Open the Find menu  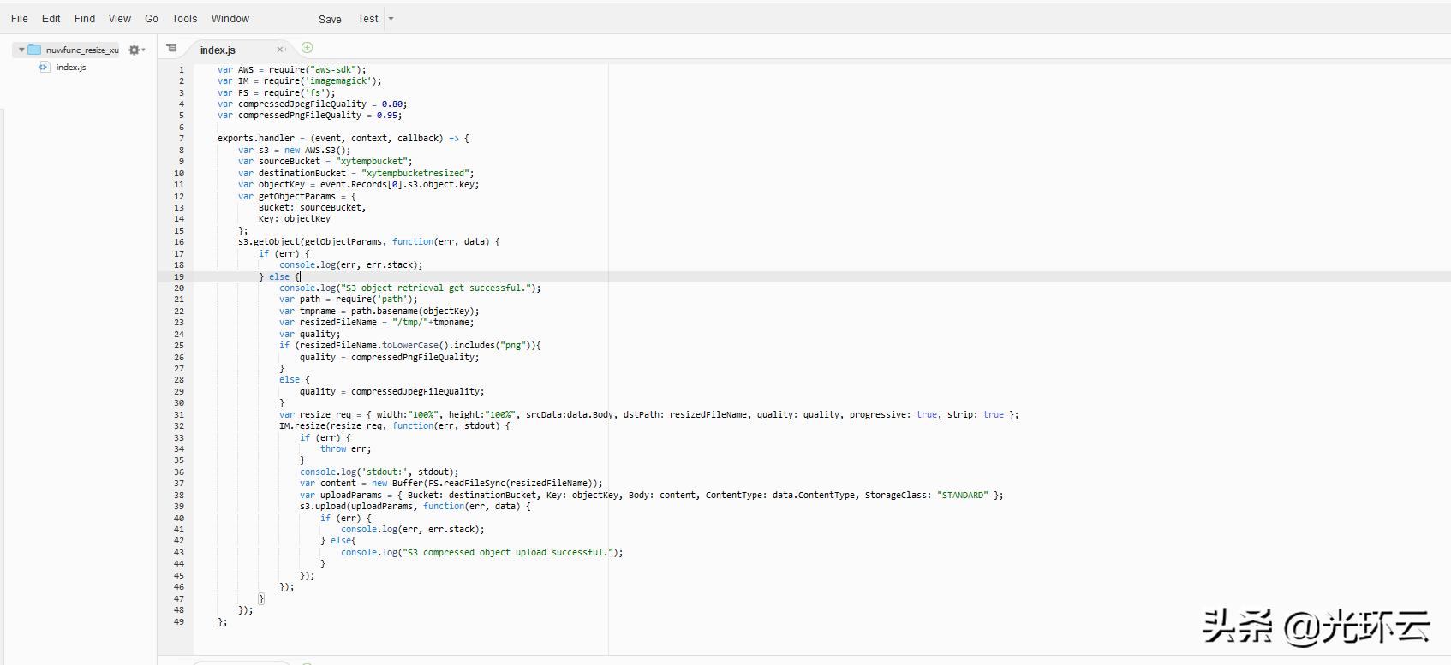85,19
